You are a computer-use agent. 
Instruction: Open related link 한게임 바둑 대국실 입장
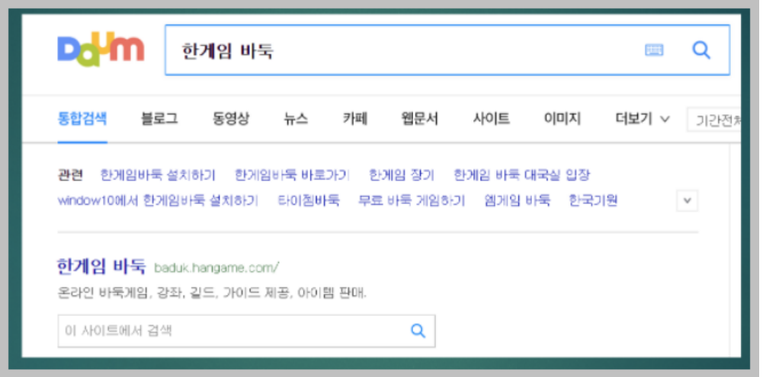[x=521, y=175]
